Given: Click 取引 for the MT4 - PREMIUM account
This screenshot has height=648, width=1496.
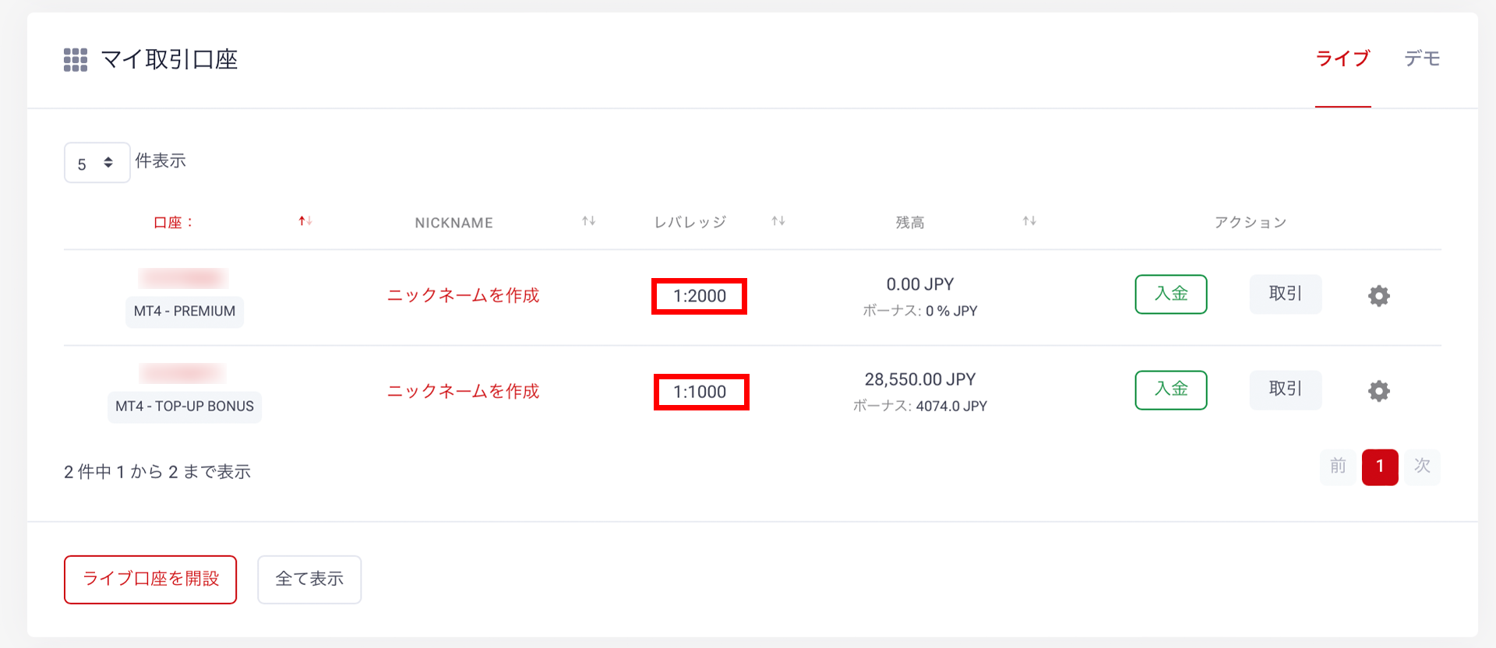Looking at the screenshot, I should [x=1285, y=294].
